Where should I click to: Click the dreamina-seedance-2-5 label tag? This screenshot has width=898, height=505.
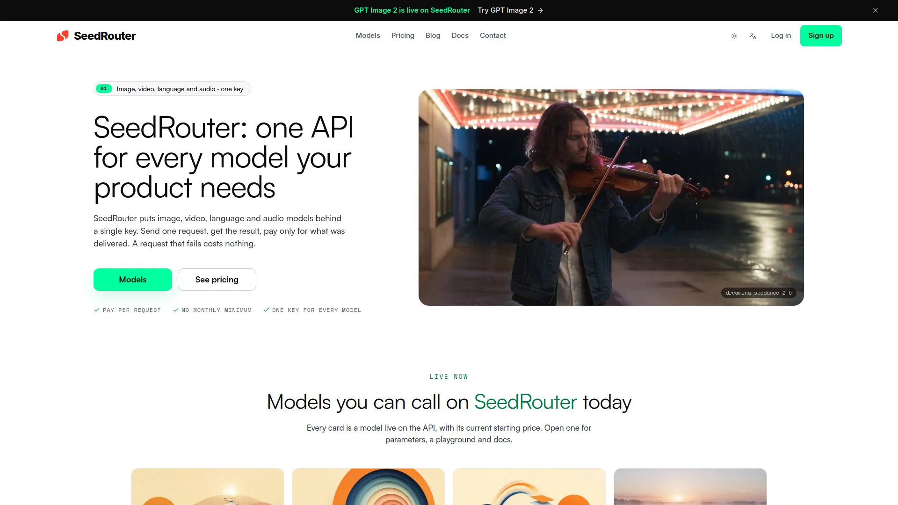[759, 293]
